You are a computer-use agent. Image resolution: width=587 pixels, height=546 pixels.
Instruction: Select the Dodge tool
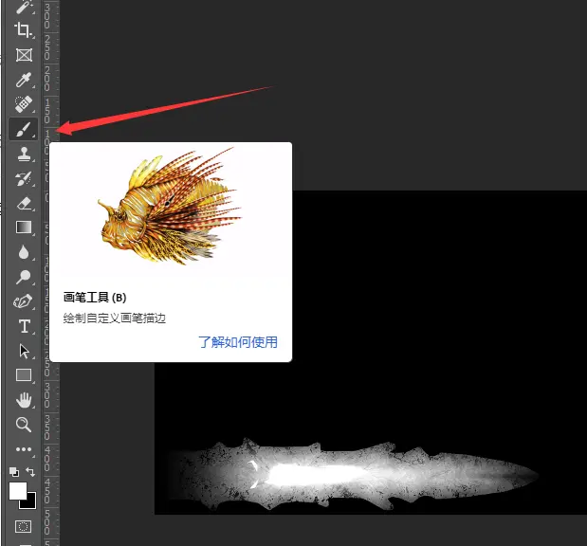[23, 277]
